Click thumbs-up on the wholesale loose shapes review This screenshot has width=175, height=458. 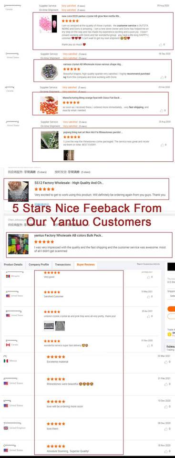162,77
